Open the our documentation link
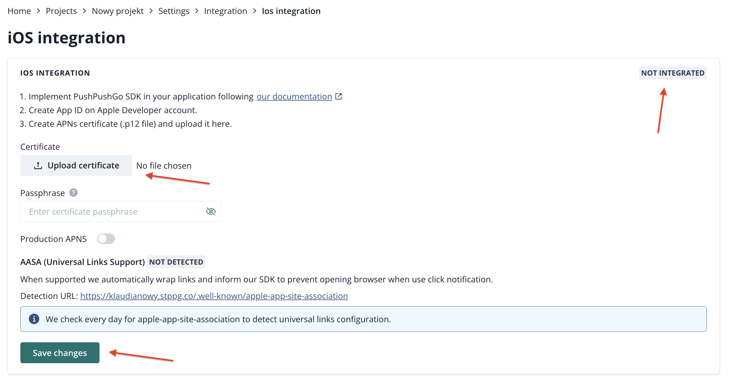Screen dimensions: 735x392 pos(294,97)
